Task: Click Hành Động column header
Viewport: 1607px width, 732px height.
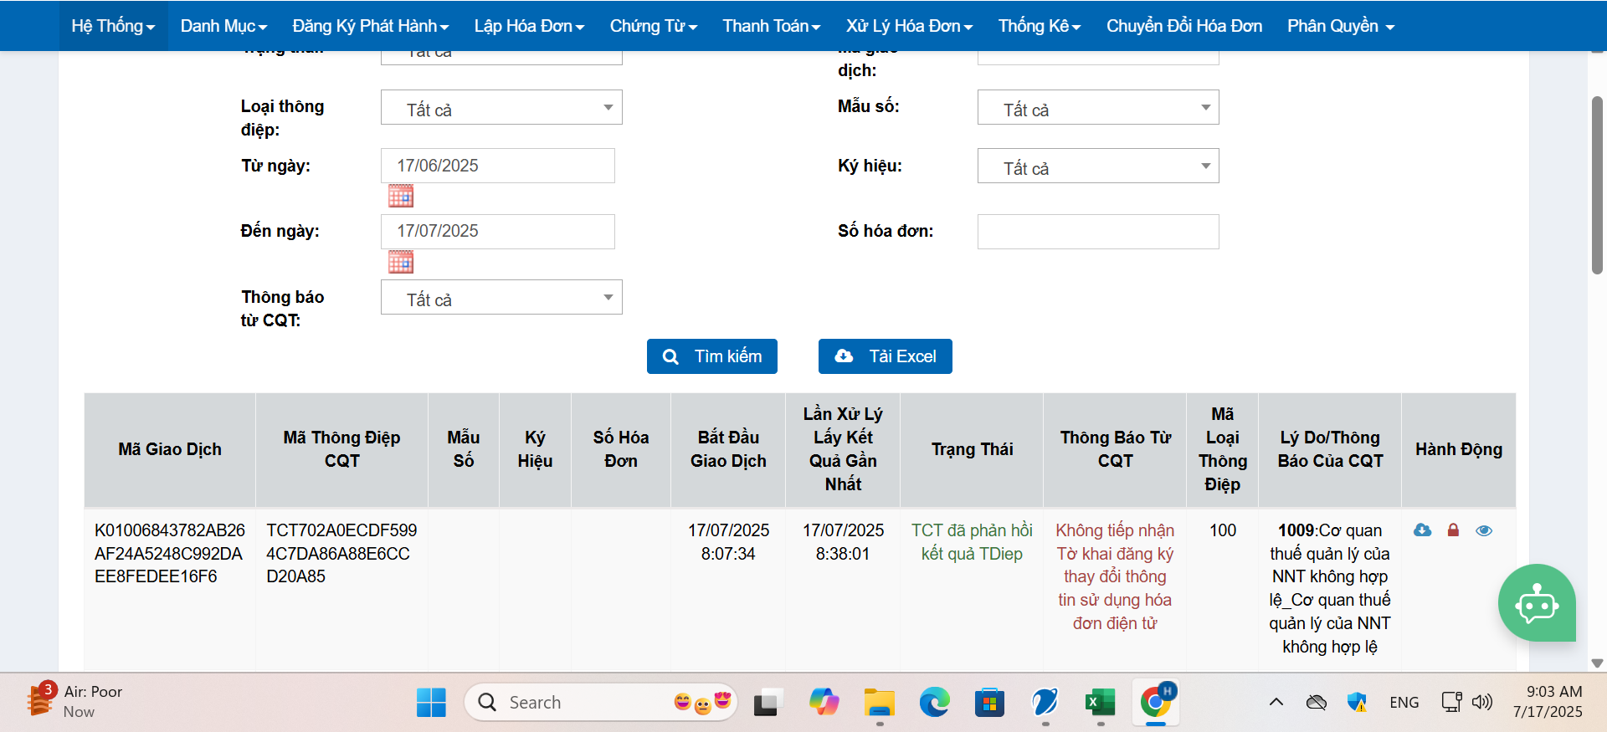Action: click(x=1459, y=449)
